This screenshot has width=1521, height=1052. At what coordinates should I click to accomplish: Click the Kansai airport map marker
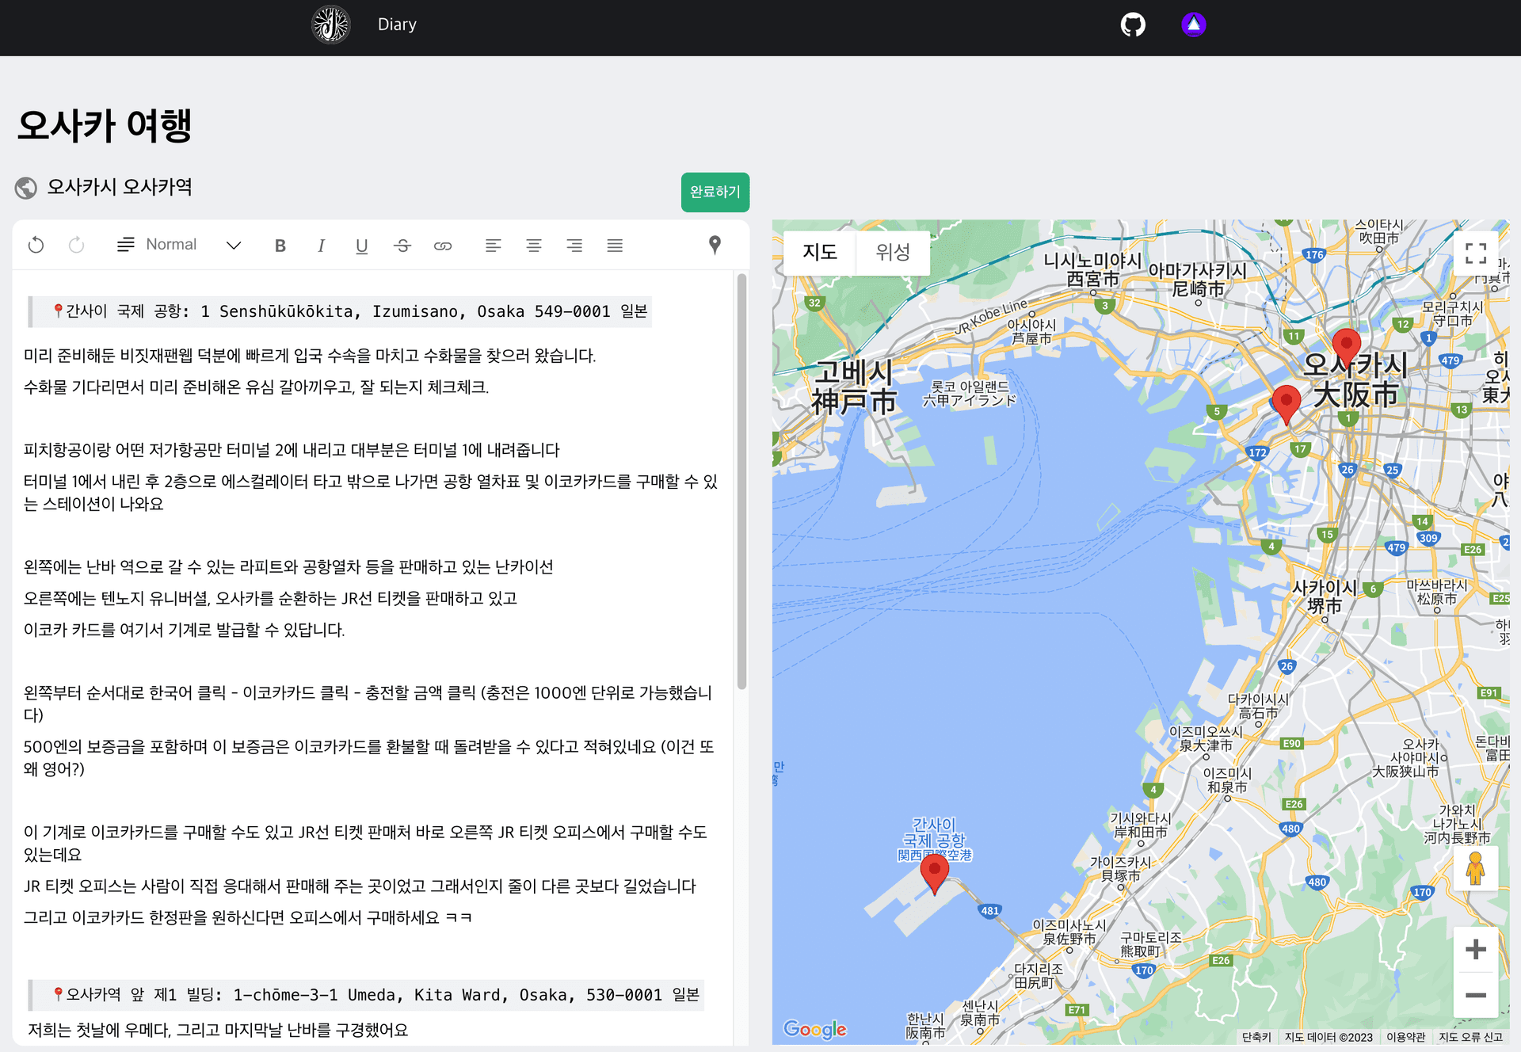tap(935, 869)
